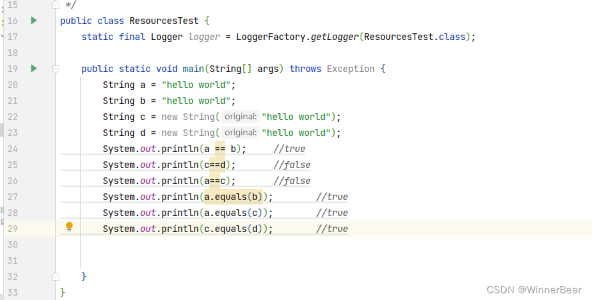Click the a==c expression on line 26

(x=215, y=181)
